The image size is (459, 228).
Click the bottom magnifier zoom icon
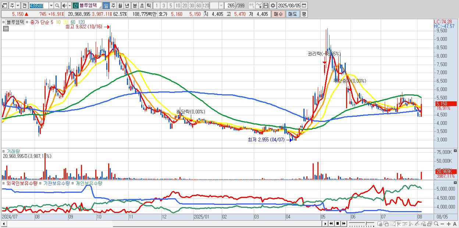pyautogui.click(x=436, y=224)
